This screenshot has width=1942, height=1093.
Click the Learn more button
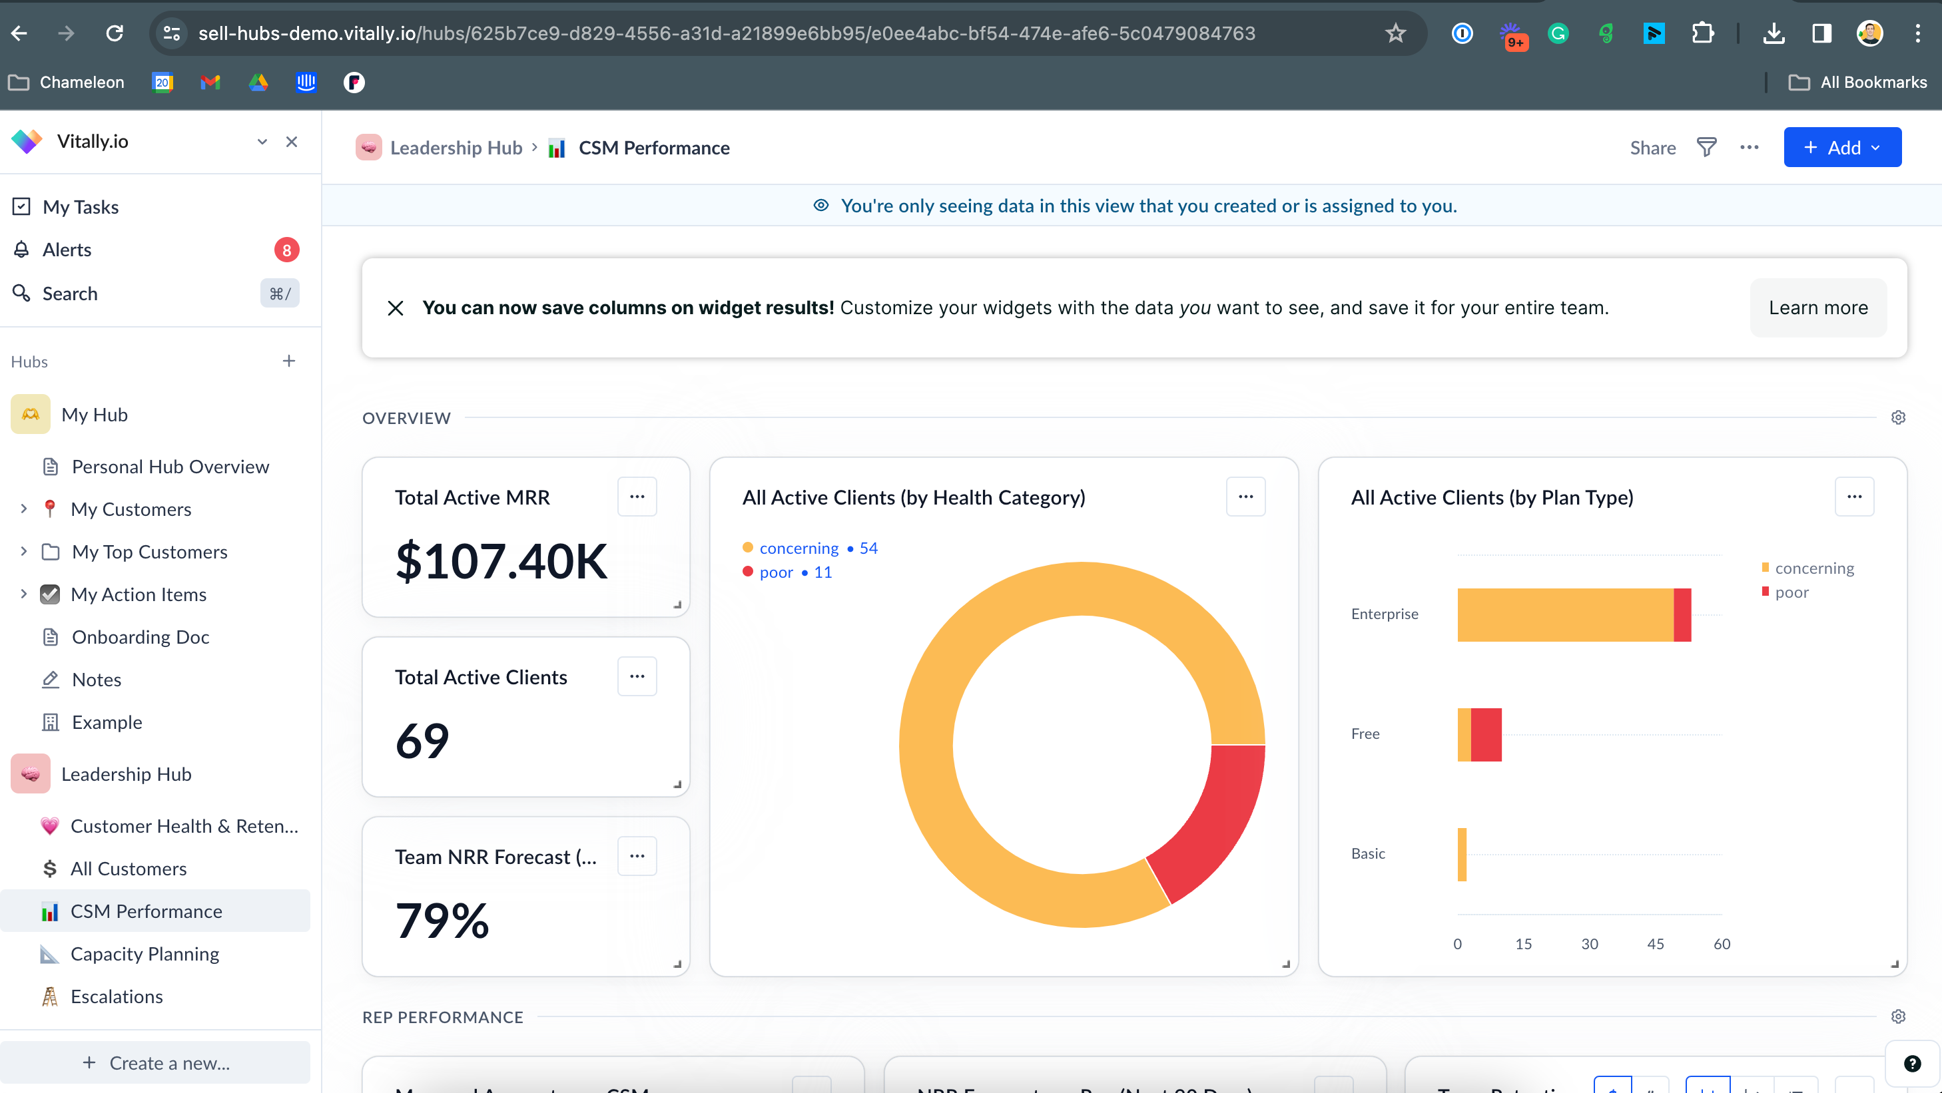pos(1817,308)
